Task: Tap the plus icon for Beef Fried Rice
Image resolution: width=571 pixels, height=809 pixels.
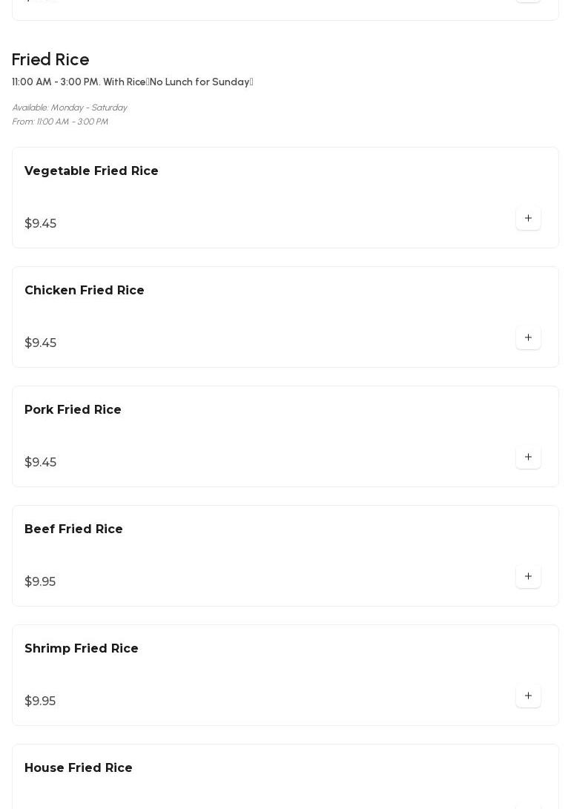Action: coord(528,576)
